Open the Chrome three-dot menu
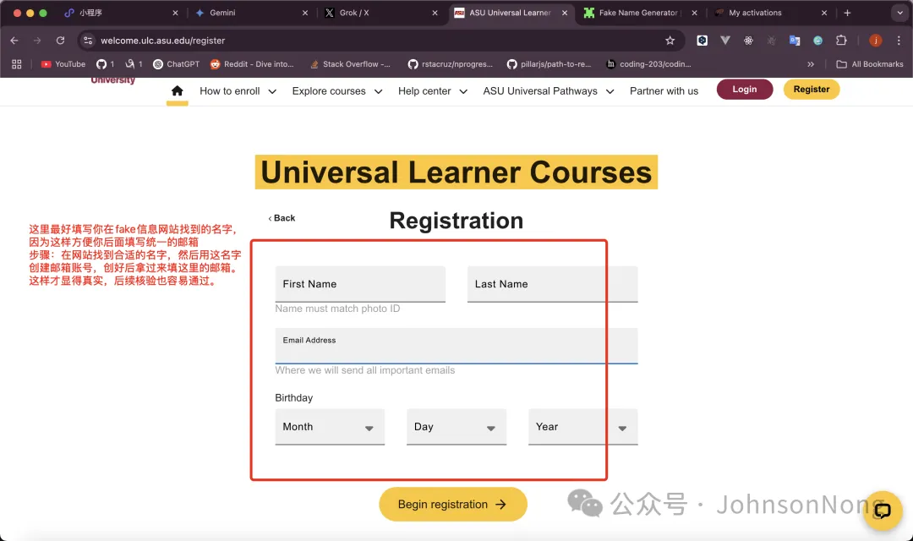The height and width of the screenshot is (541, 913). [899, 41]
